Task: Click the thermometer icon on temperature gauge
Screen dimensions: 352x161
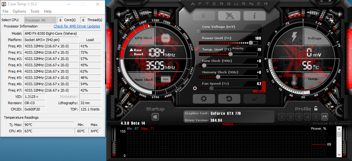Action: pos(294,80)
